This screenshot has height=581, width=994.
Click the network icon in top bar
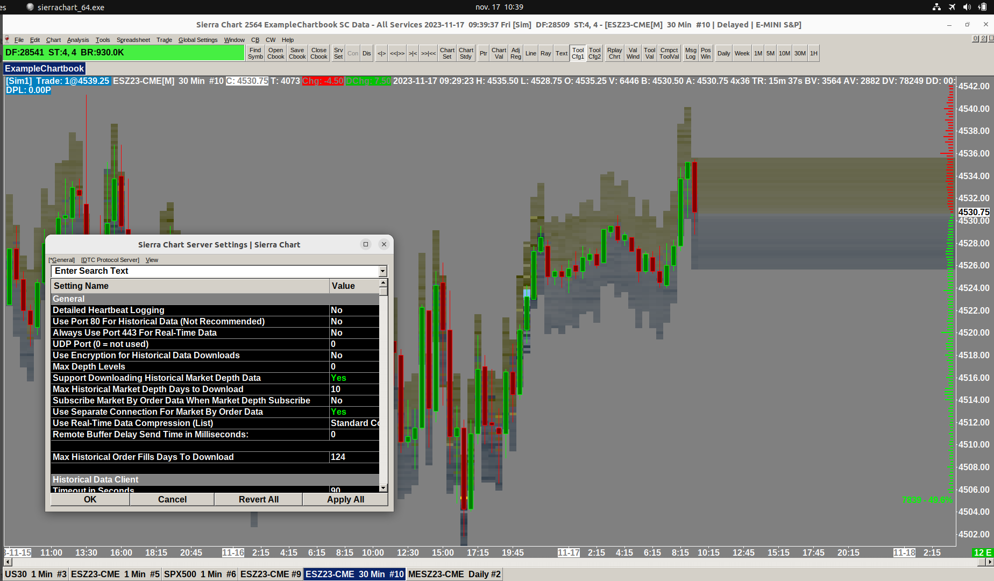[x=937, y=7]
